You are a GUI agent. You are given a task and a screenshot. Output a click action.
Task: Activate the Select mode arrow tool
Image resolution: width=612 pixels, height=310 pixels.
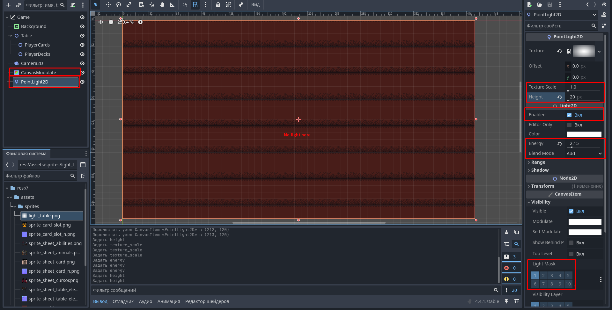96,4
